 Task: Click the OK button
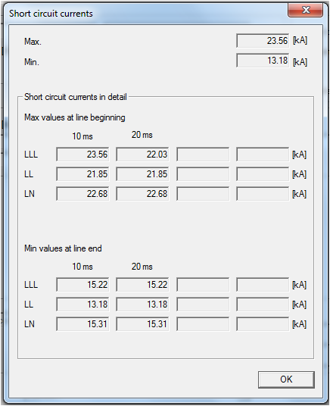click(x=286, y=379)
